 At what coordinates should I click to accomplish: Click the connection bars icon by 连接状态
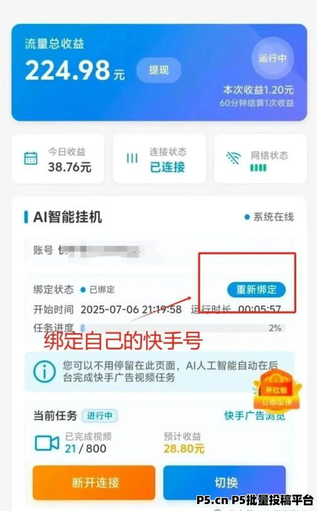(x=132, y=158)
